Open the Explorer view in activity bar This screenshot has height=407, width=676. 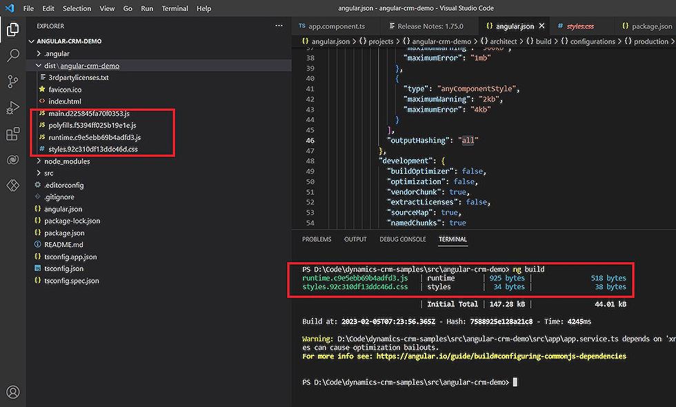(13, 29)
